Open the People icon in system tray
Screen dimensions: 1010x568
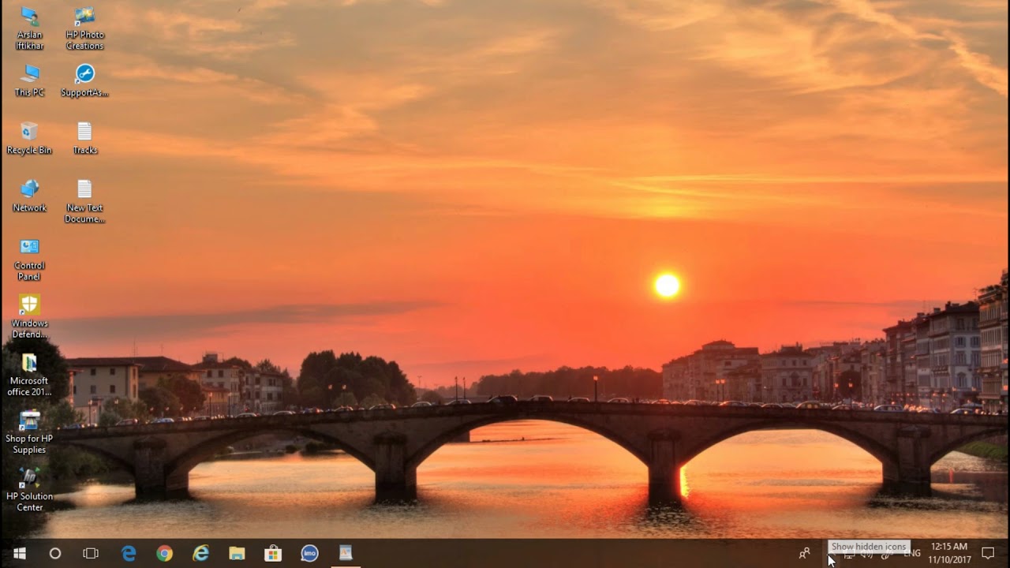click(x=804, y=553)
